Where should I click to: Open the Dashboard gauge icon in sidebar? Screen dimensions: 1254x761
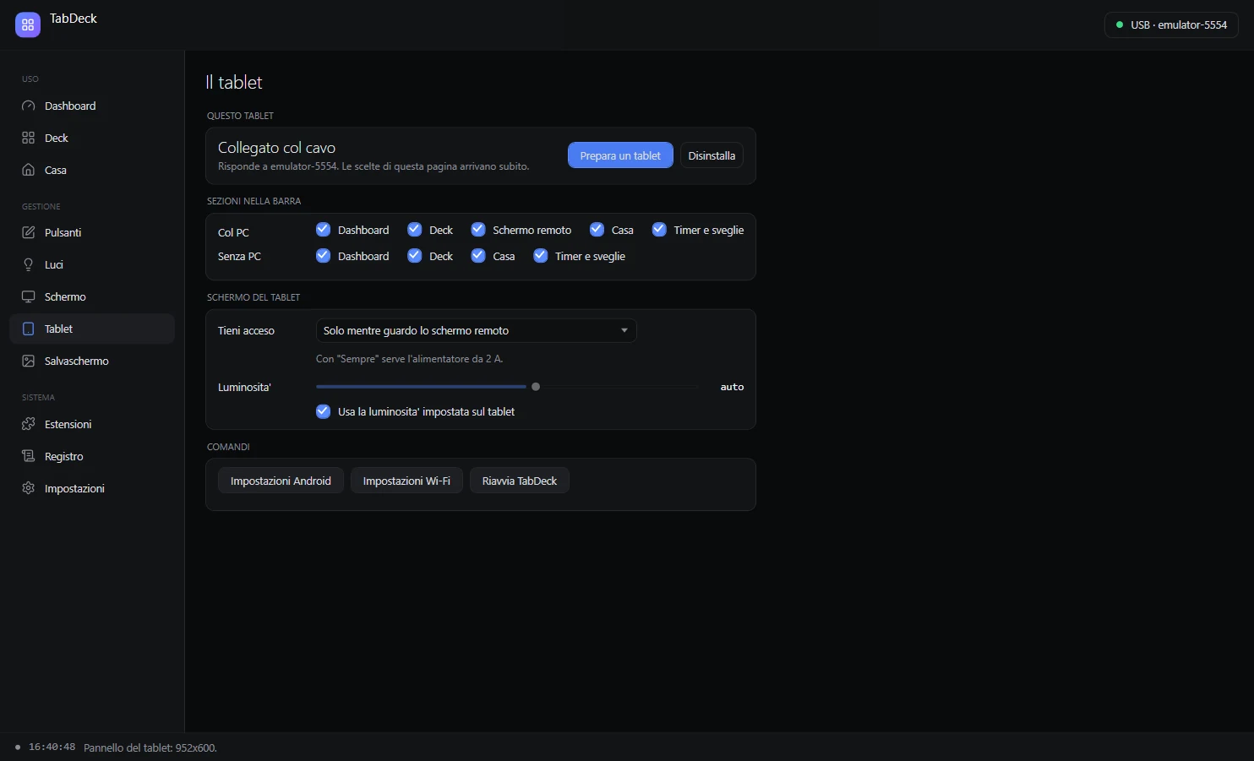(x=28, y=106)
